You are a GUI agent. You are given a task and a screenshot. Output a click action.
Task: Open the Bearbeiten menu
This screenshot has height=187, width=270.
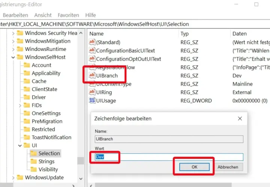(x=15, y=15)
